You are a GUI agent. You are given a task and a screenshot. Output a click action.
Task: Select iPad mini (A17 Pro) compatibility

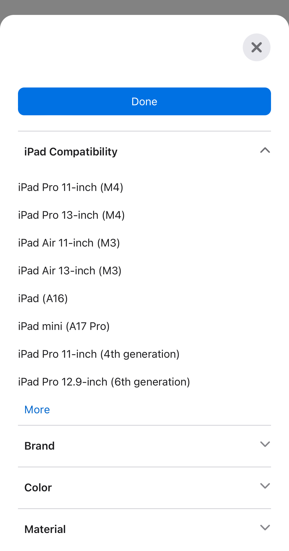64,326
